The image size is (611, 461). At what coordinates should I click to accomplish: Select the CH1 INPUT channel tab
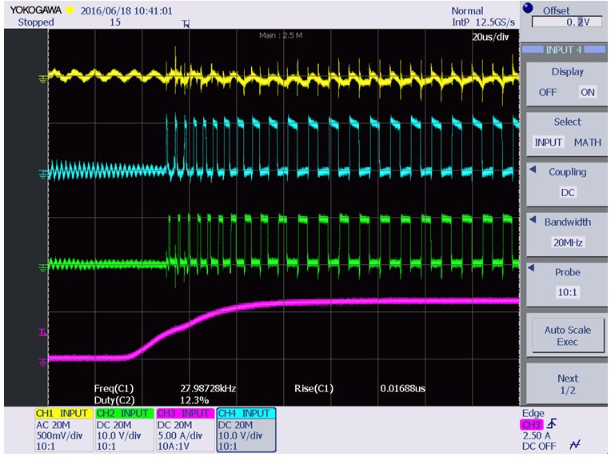tap(63, 413)
